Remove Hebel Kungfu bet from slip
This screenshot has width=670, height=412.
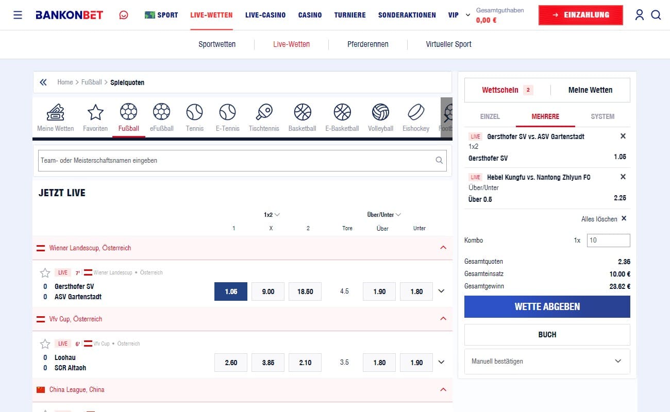(x=623, y=177)
